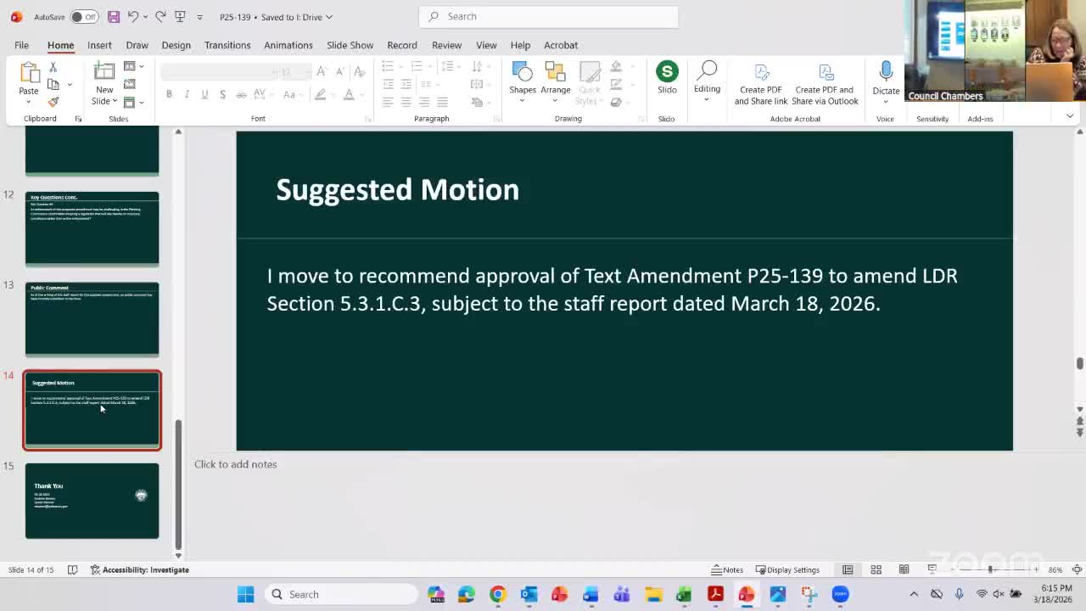Redo the last action

point(160,17)
